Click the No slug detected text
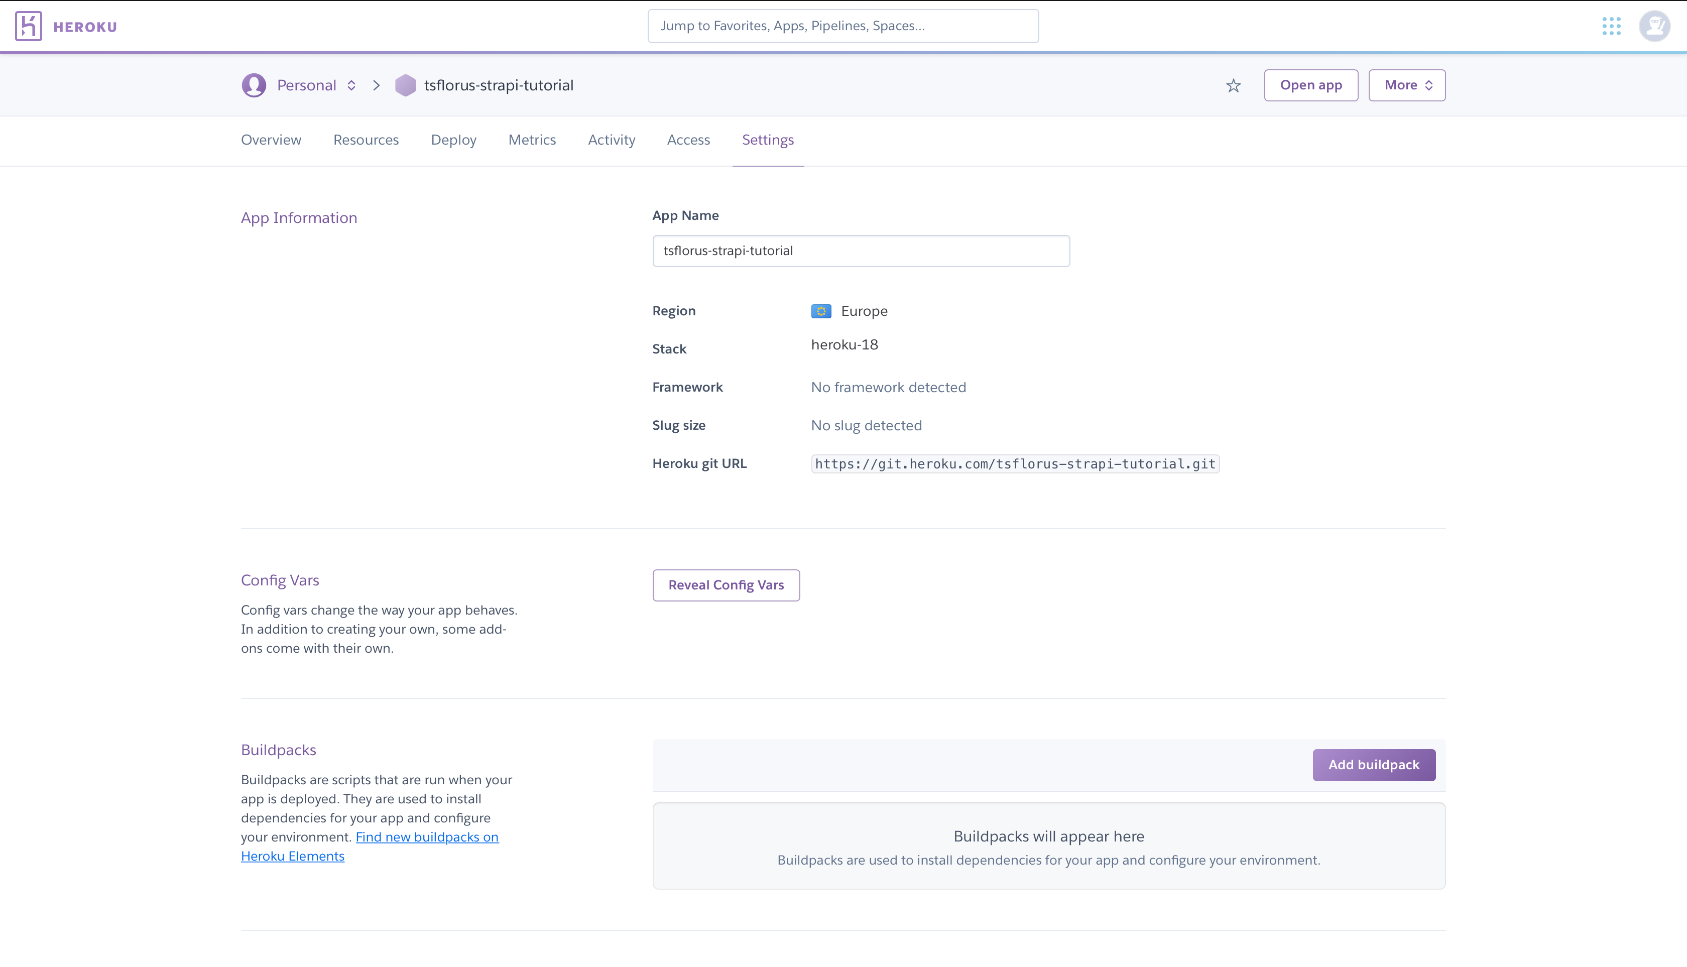This screenshot has height=967, width=1687. (866, 426)
